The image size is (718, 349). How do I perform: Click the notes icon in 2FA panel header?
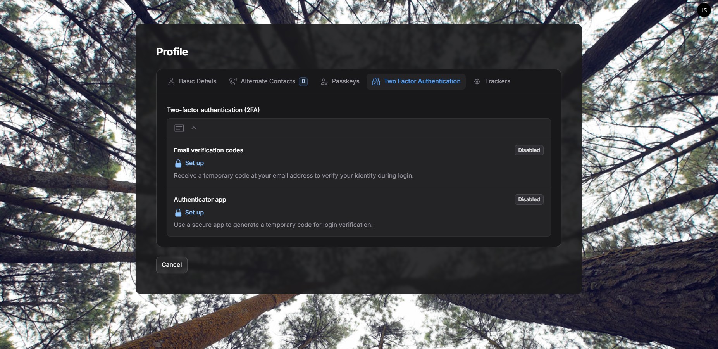(179, 128)
